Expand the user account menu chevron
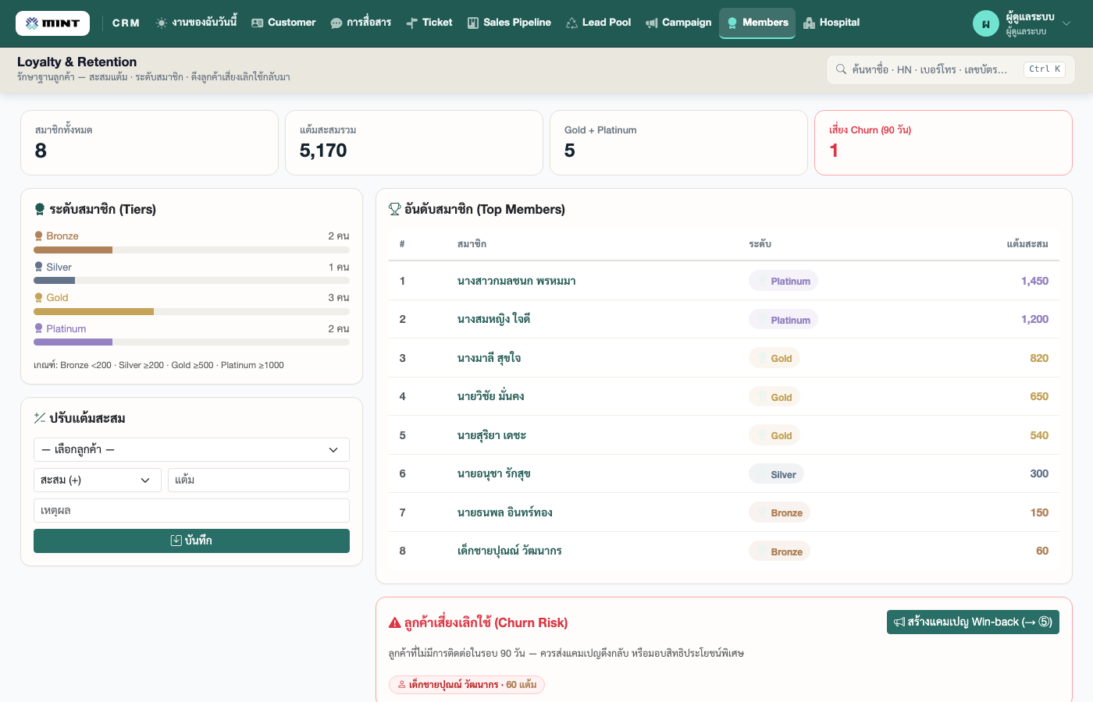Viewport: 1093px width, 702px height. pyautogui.click(x=1066, y=23)
